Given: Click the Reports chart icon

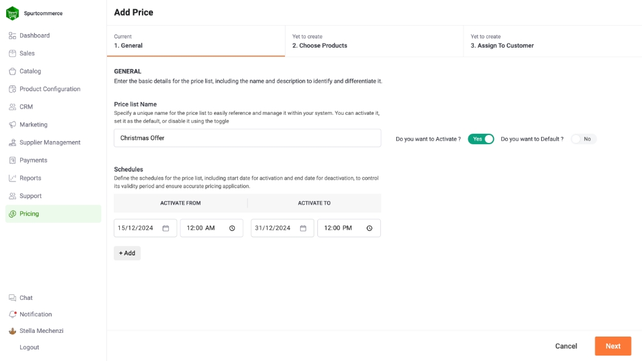Looking at the screenshot, I should pyautogui.click(x=12, y=178).
